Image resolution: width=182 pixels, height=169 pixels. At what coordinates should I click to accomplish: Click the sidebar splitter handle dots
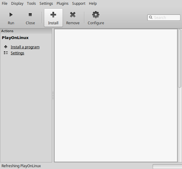tap(53, 95)
